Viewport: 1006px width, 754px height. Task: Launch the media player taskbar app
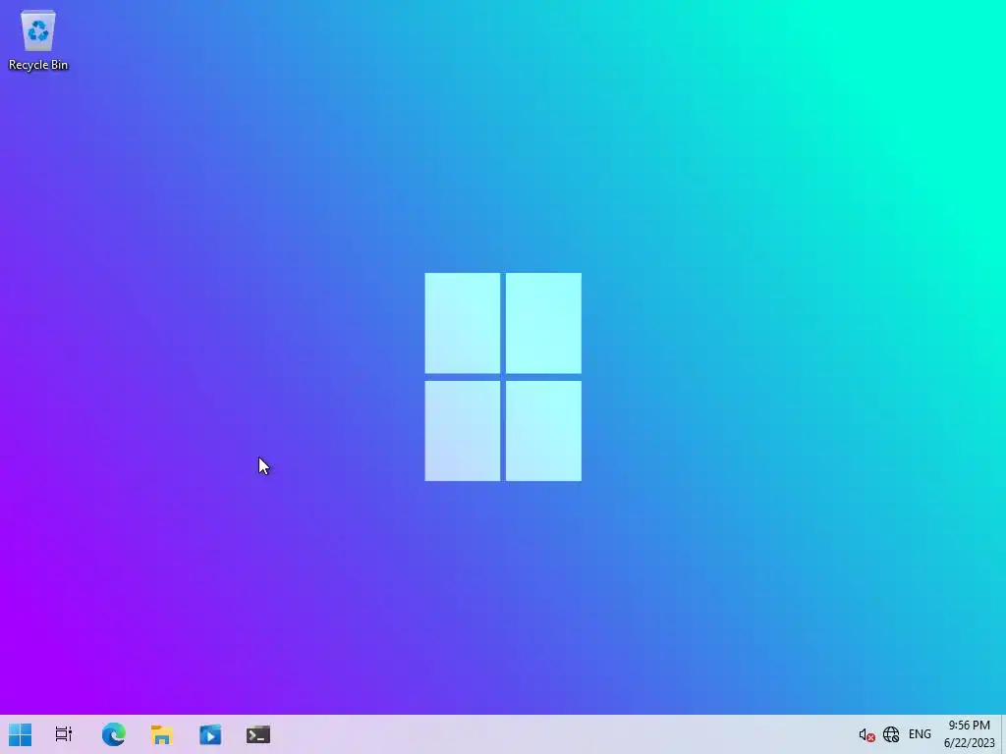tap(210, 734)
